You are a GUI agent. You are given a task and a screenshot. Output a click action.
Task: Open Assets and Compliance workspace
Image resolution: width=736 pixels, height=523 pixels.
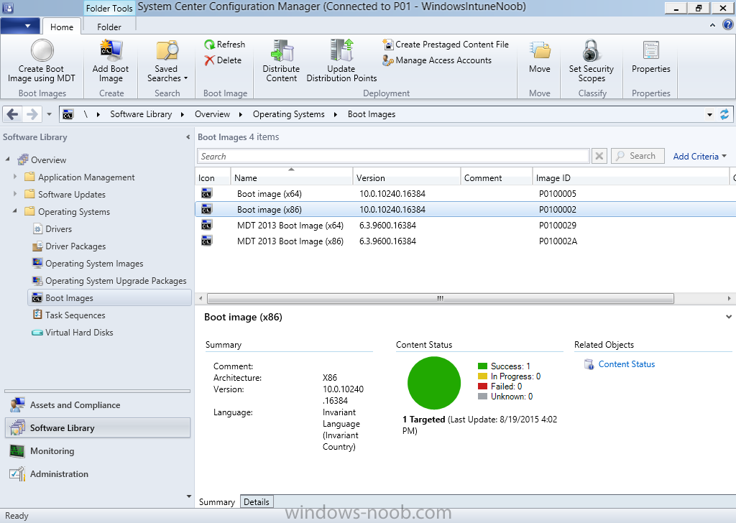click(98, 404)
